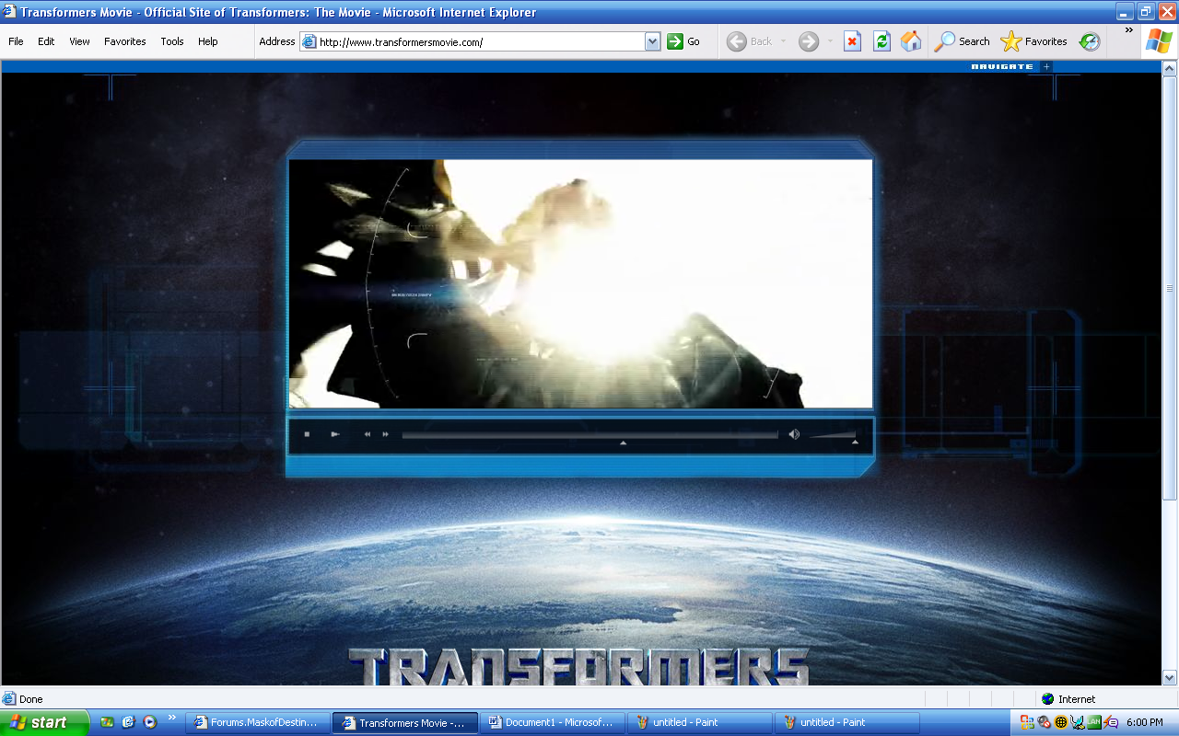Expand the quick launch overflow chevron

tap(171, 718)
